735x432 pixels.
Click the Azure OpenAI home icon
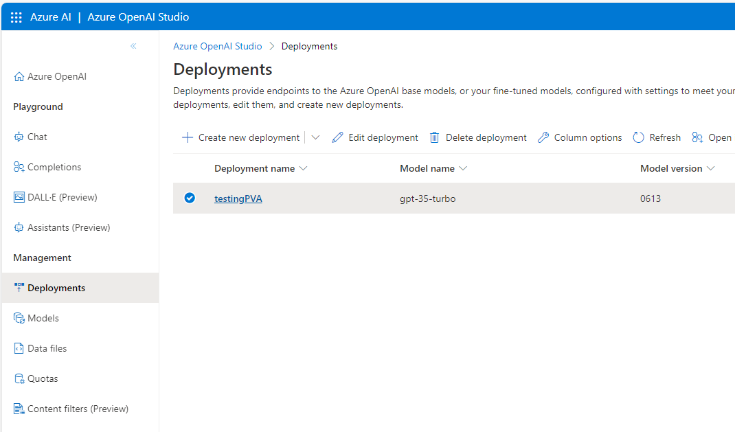pos(19,76)
